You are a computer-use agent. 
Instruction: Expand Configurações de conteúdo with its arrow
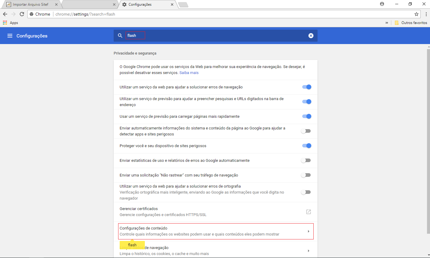coord(309,231)
